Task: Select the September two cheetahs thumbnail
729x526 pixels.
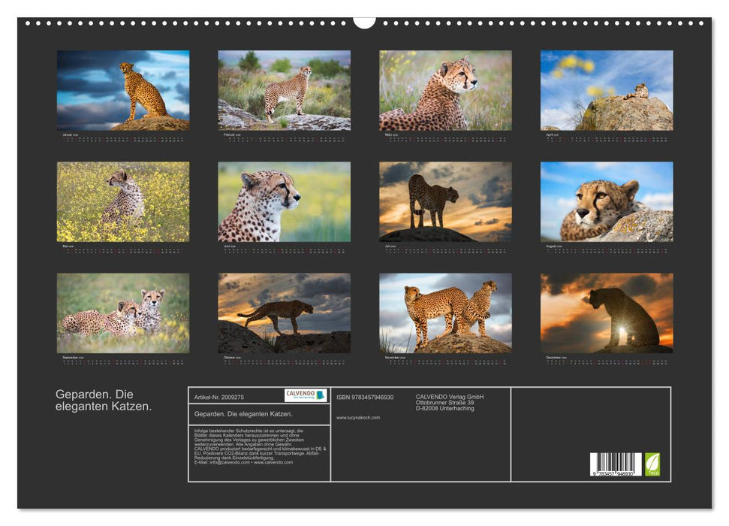Action: pos(123,313)
